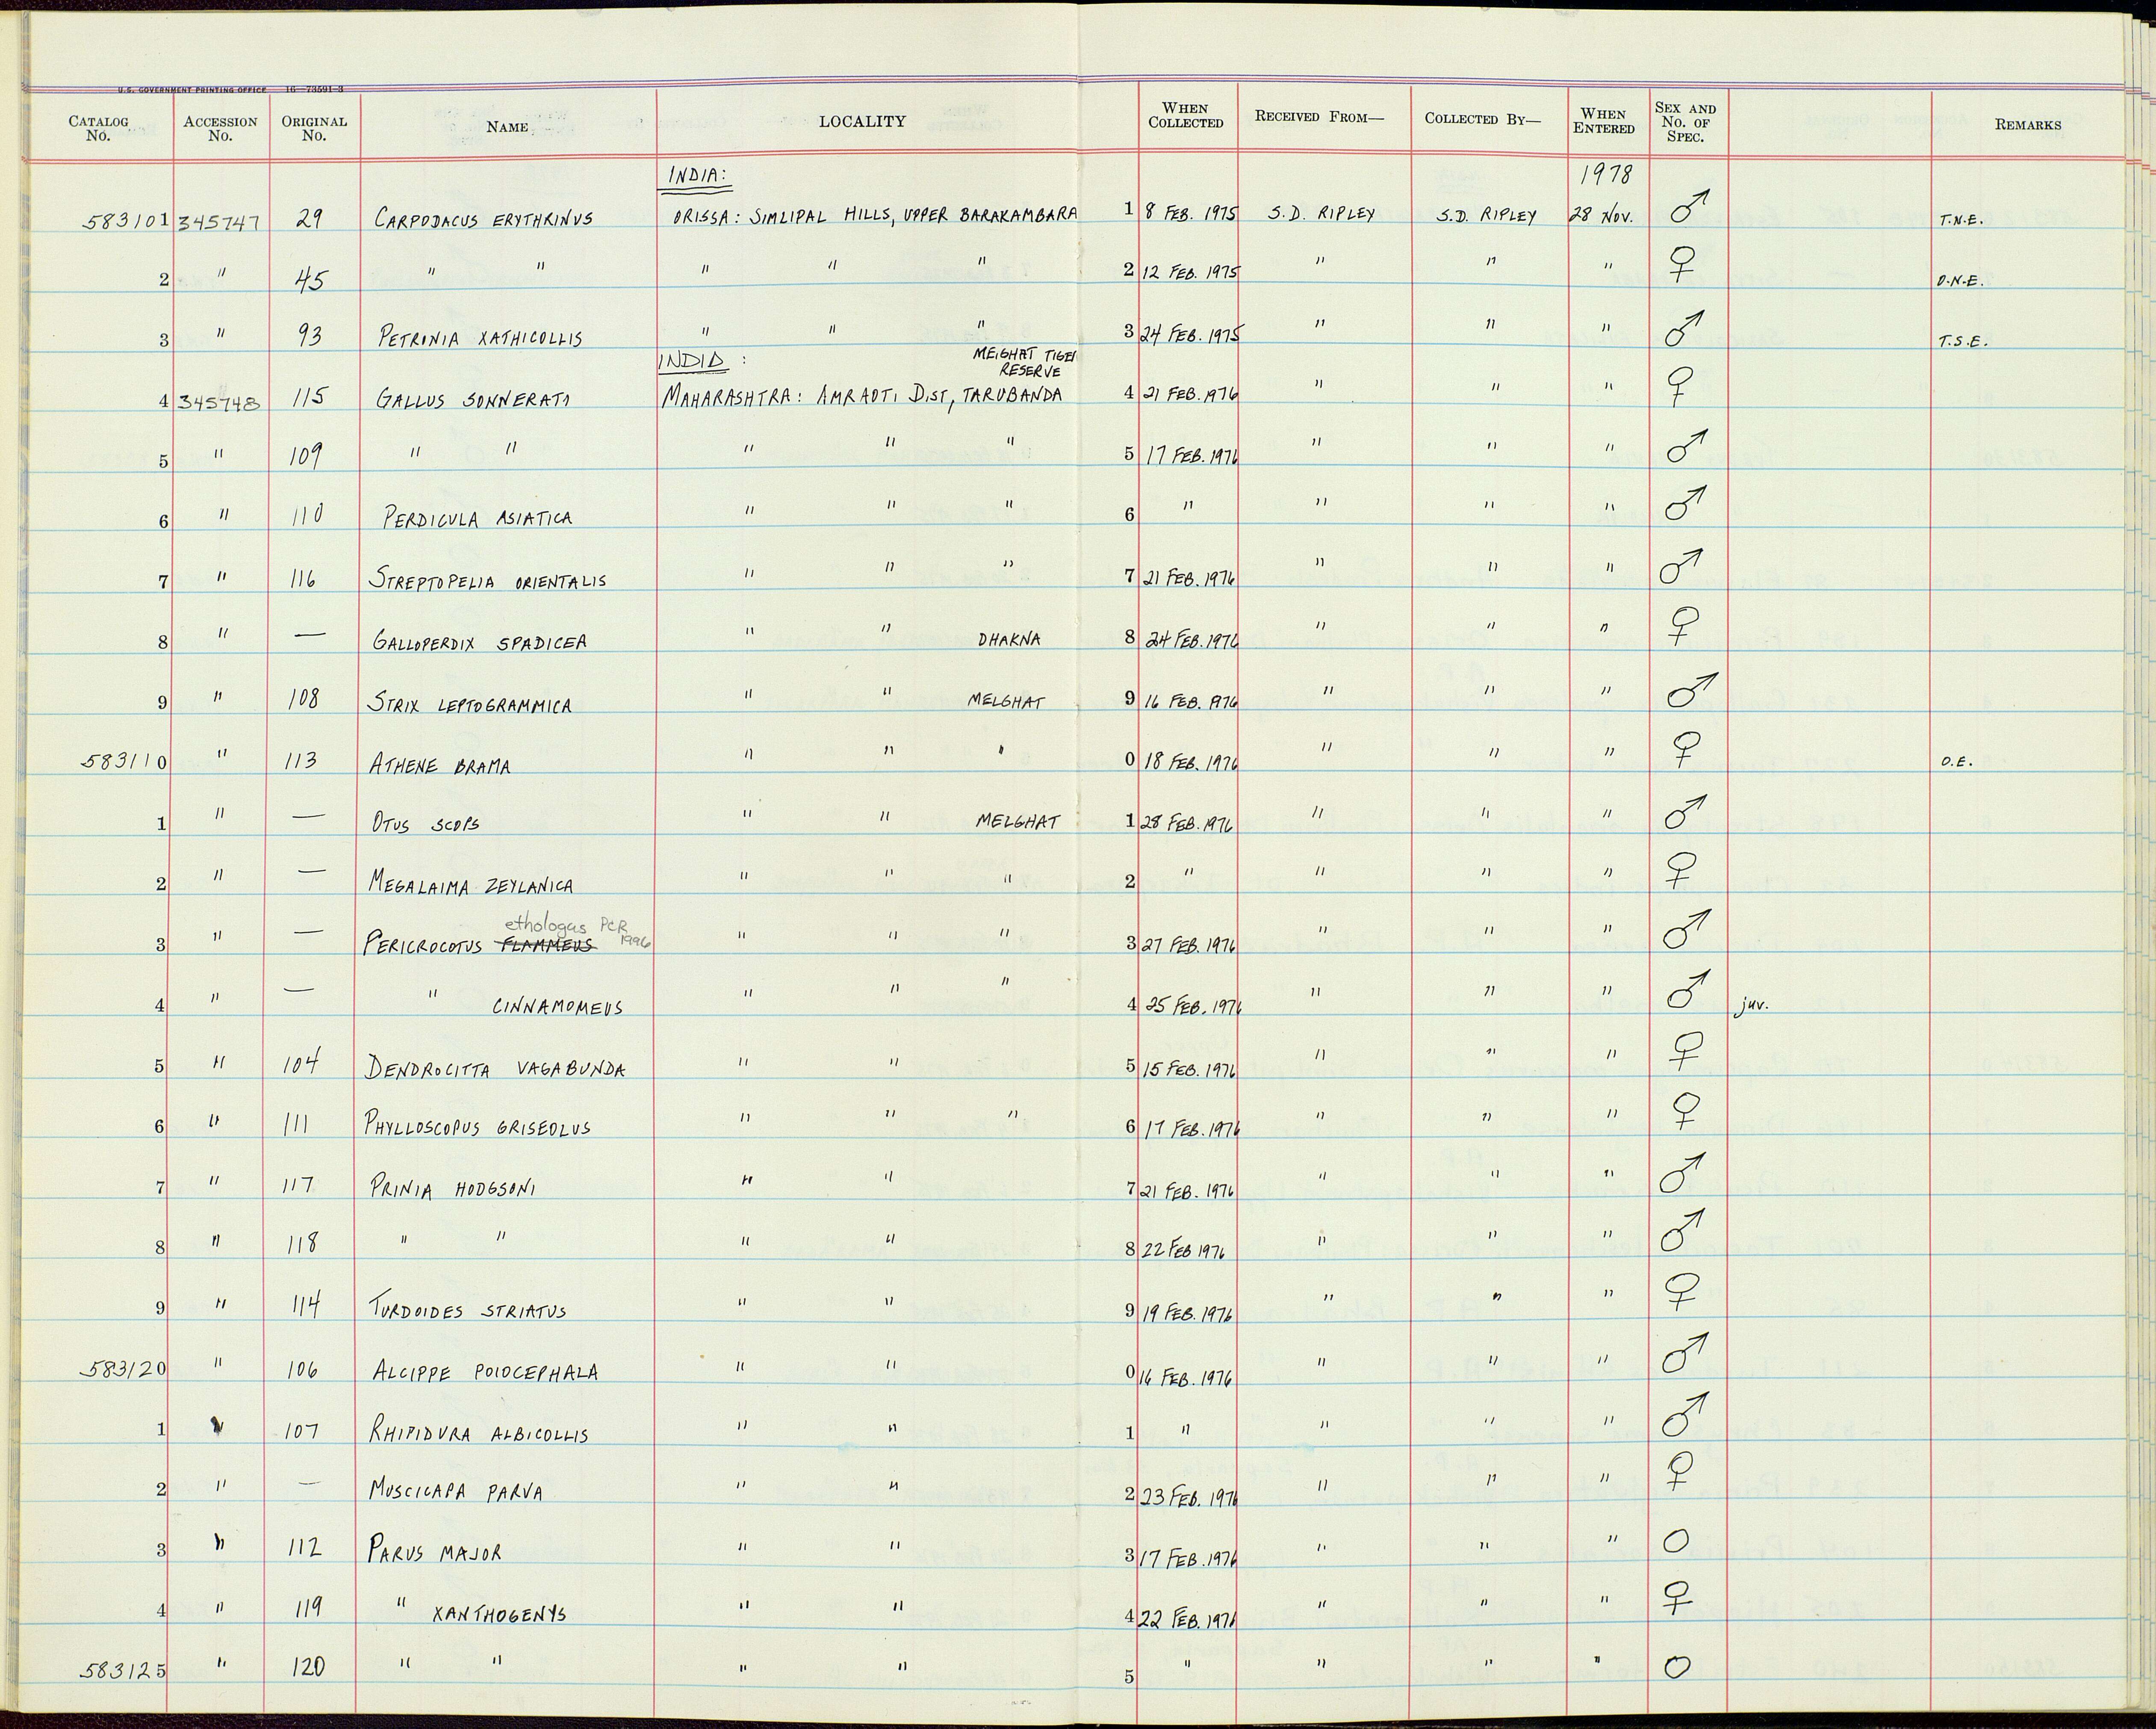Click the name 'Muscicapa parva'
Viewport: 2156px width, 1729px height.
tap(456, 1492)
